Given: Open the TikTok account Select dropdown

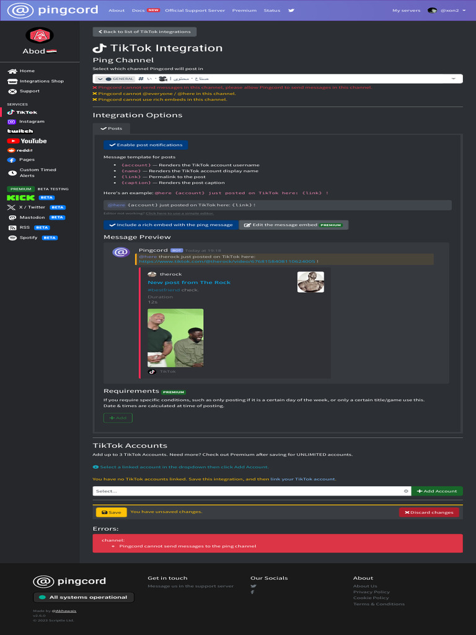Looking at the screenshot, I should click(252, 491).
